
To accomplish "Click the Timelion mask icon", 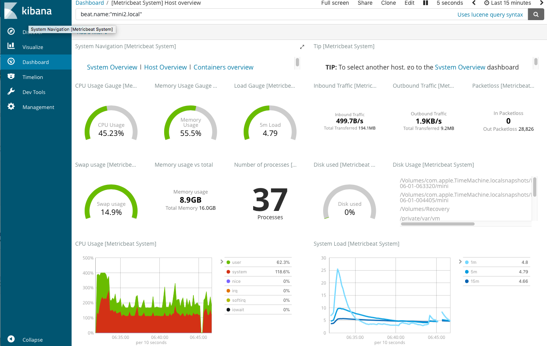I will point(11,76).
